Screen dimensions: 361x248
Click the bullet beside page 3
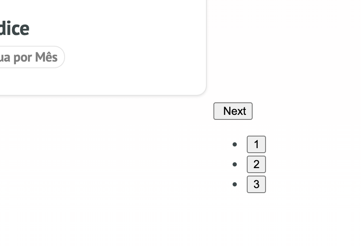pyautogui.click(x=235, y=184)
